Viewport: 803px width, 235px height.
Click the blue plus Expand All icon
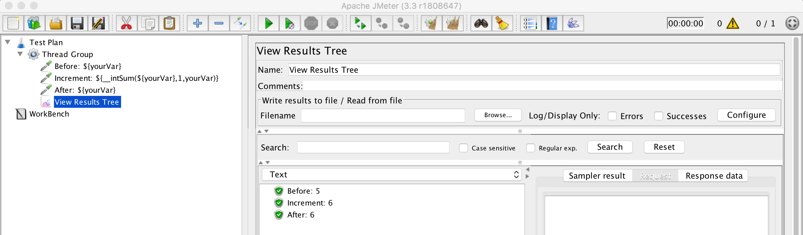(198, 23)
